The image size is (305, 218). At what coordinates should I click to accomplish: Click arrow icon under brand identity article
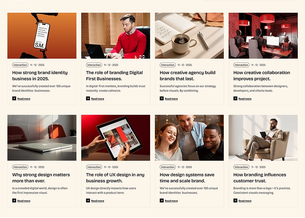[14, 99]
